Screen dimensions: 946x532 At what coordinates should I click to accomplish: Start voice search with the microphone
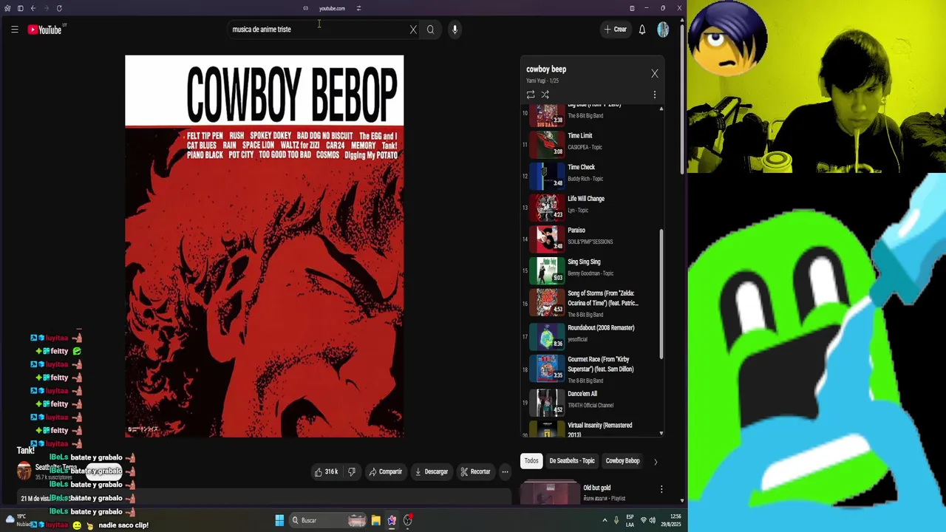point(455,30)
